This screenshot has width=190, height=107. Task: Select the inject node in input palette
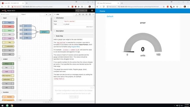click(x=8, y=23)
